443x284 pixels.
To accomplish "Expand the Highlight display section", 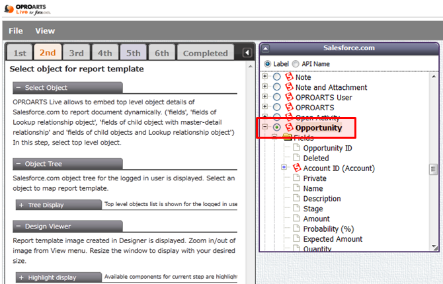I will (x=21, y=277).
